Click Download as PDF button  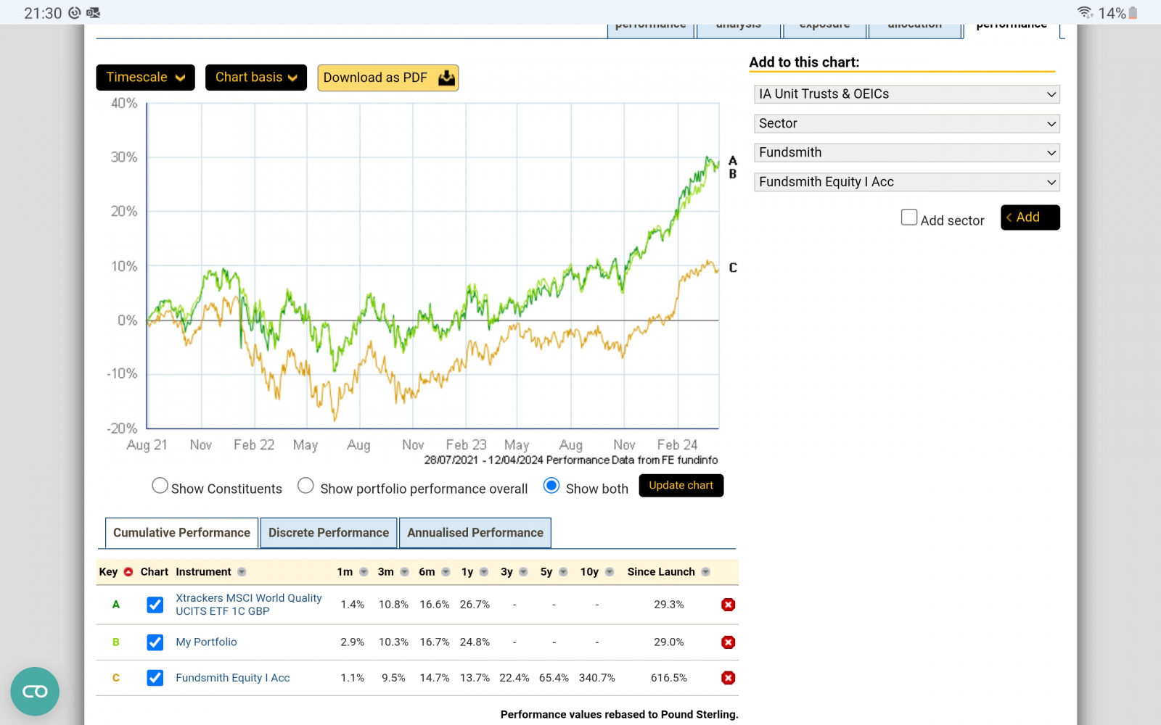tap(387, 78)
